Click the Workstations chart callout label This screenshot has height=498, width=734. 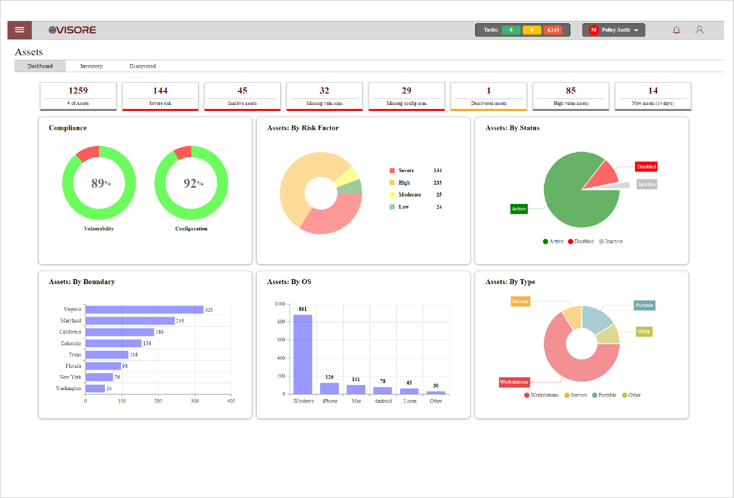514,382
